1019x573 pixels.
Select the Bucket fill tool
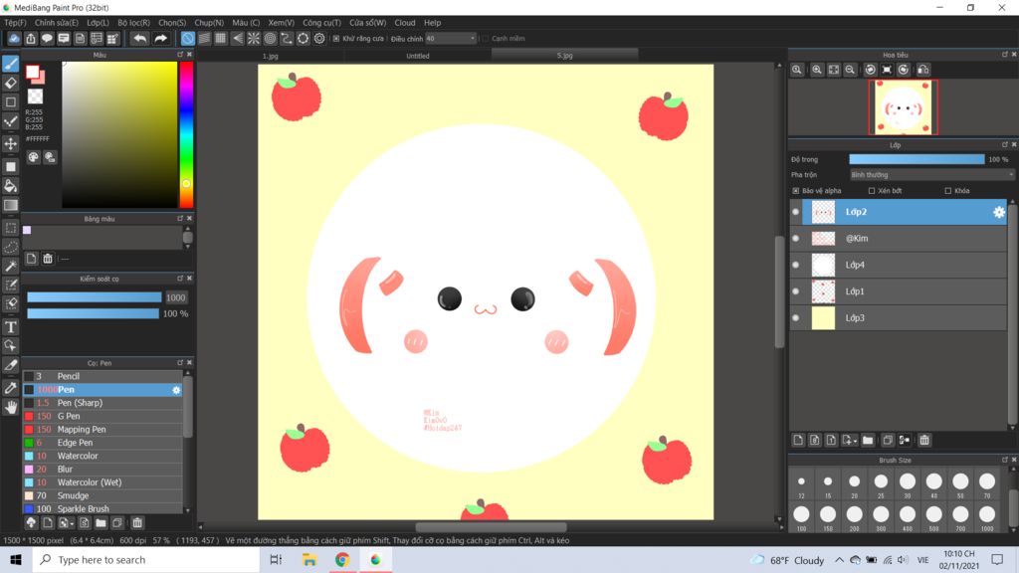pos(10,186)
